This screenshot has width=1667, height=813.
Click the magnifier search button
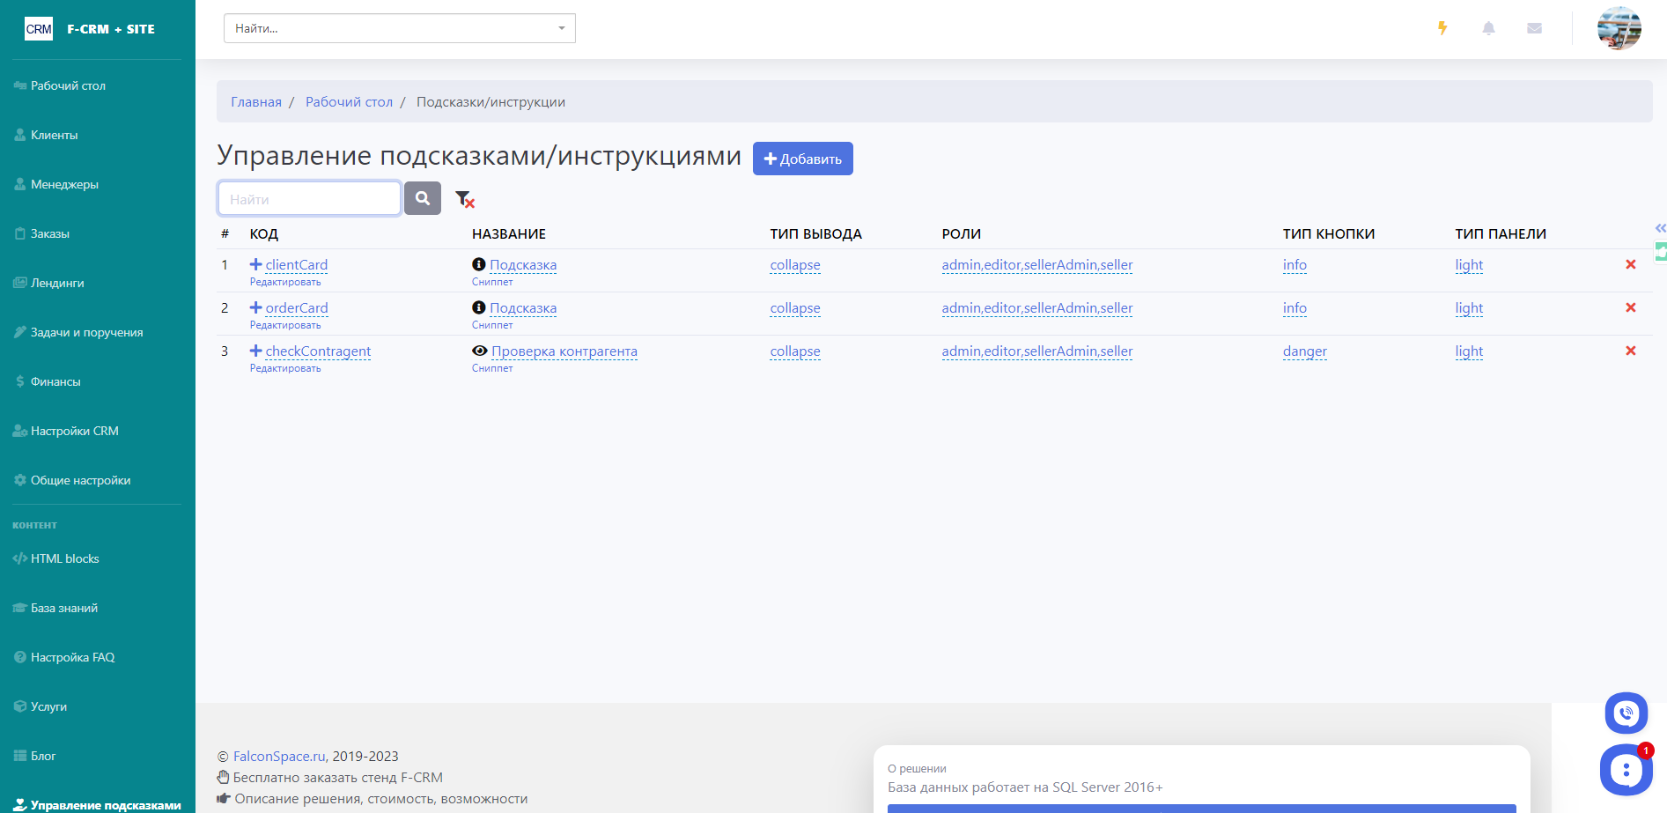pos(423,199)
